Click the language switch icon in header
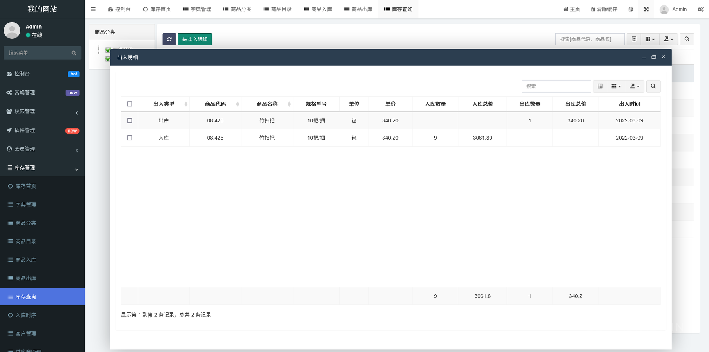 [x=631, y=9]
